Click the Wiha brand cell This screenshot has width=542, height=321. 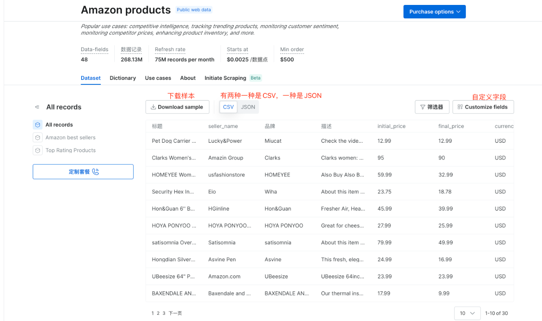tap(271, 192)
